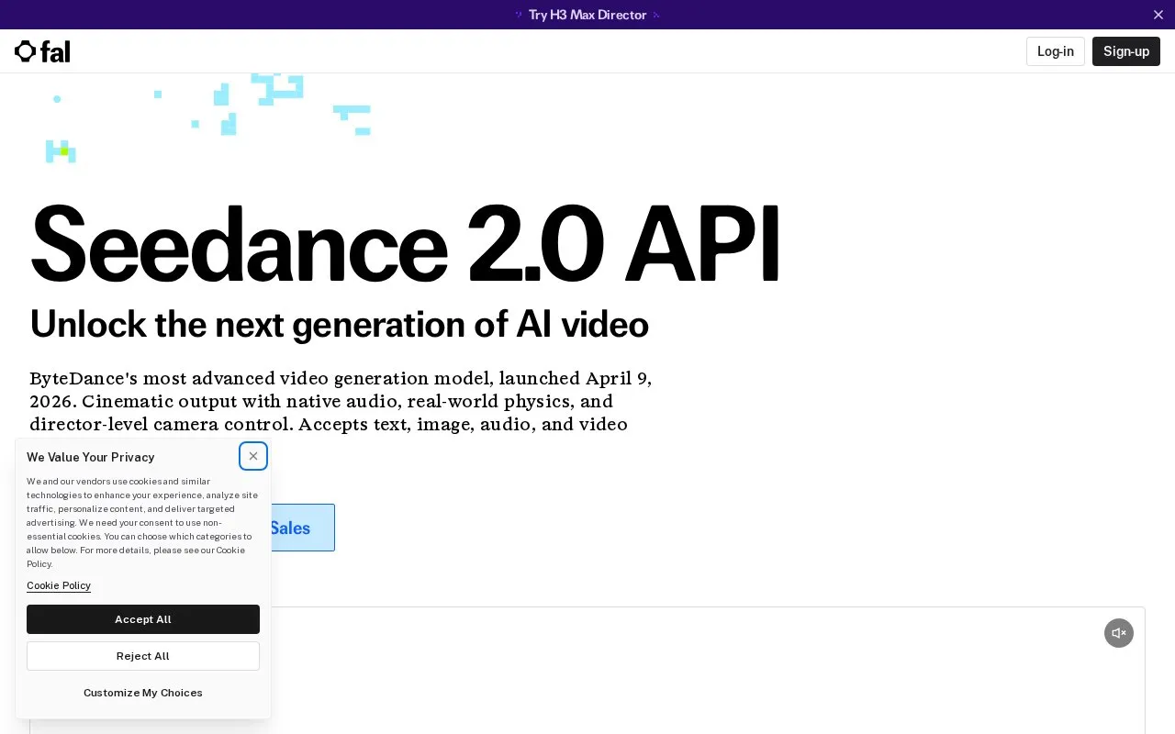Click the partially hidden Sales button
This screenshot has height=734, width=1175.
tap(302, 528)
